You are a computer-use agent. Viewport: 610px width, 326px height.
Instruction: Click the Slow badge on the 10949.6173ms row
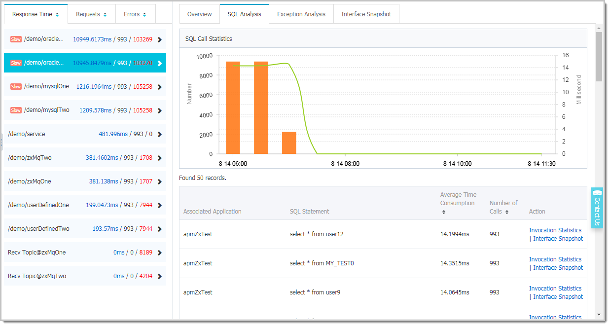pyautogui.click(x=16, y=39)
